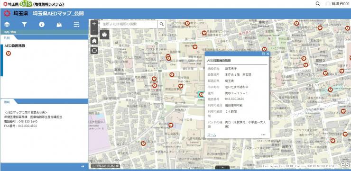Expand the attribute table at the map bottom
The height and width of the screenshot is (171, 351).
click(222, 167)
